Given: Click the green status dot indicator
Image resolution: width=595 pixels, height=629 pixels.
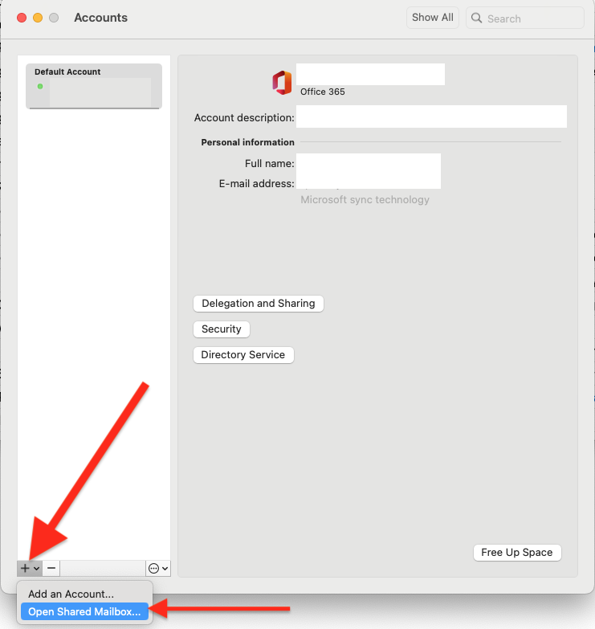Looking at the screenshot, I should click(x=40, y=86).
